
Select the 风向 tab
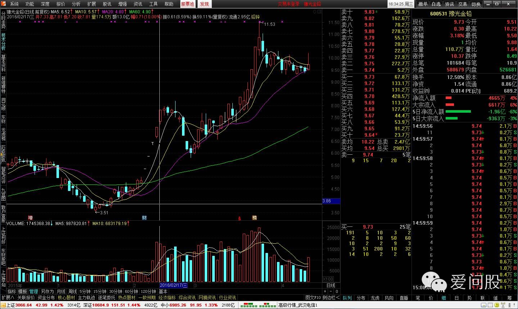pyautogui.click(x=389, y=298)
